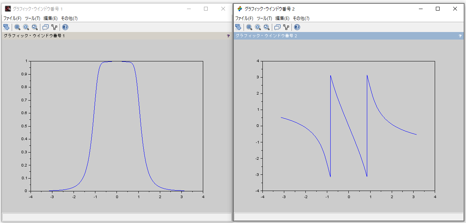This screenshot has height=223, width=466.
Task: Click the title bar app icon of window 1
Action: [x=8, y=9]
